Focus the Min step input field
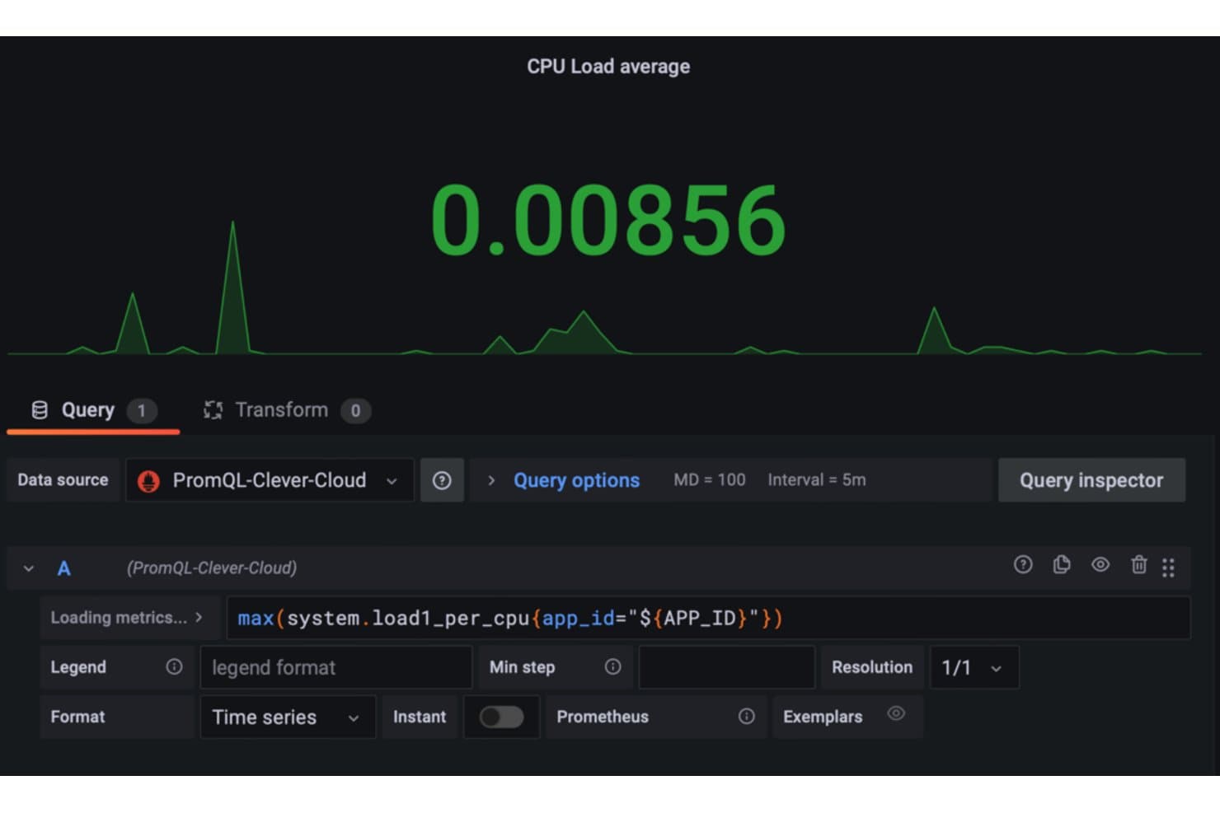The image size is (1220, 813). point(727,667)
